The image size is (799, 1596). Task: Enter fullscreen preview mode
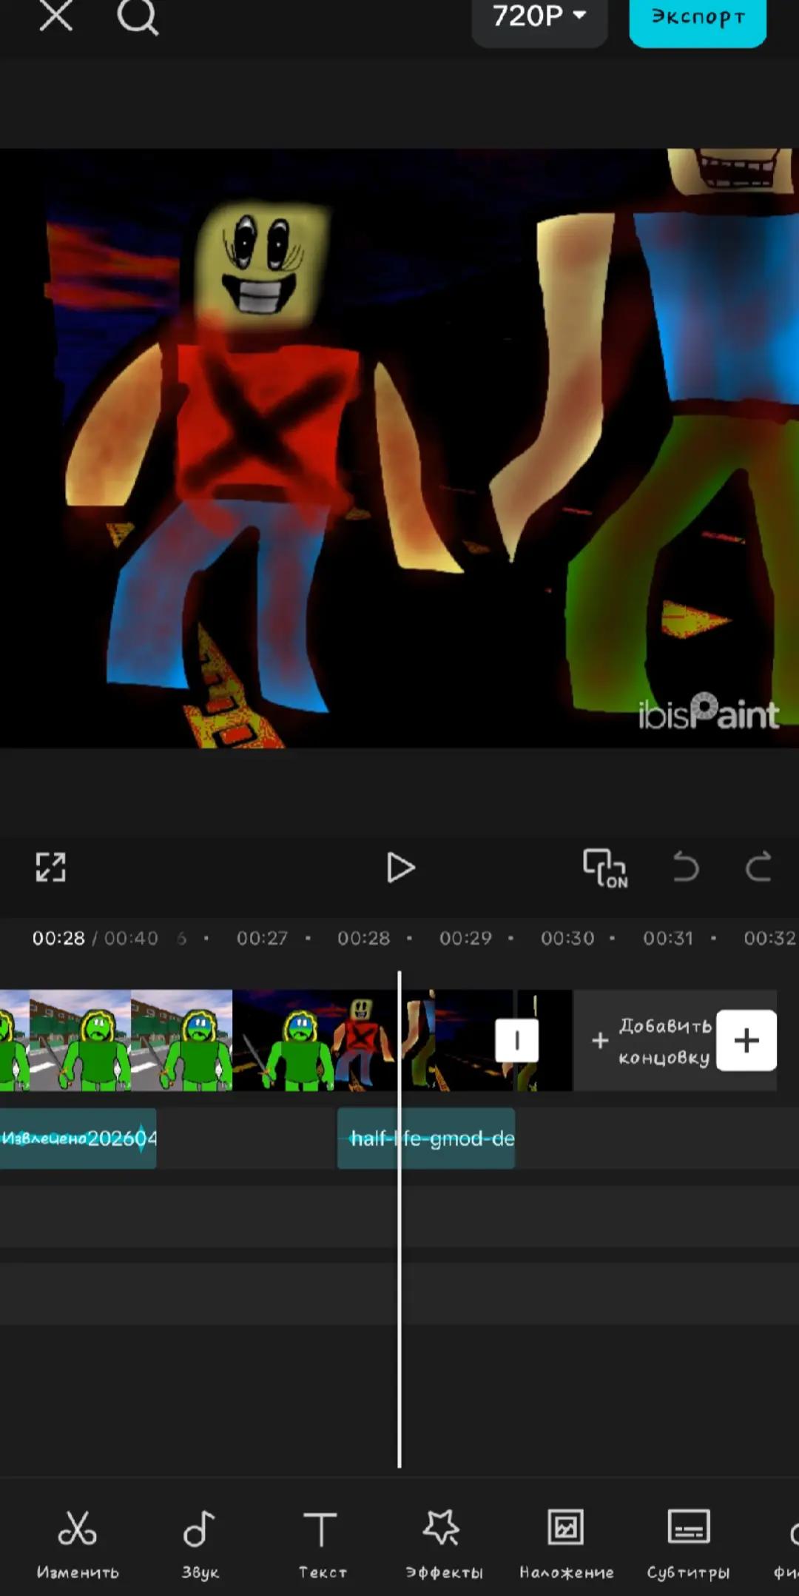tap(50, 867)
